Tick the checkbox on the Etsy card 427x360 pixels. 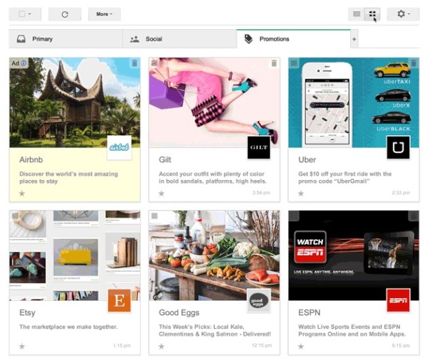tap(15, 216)
